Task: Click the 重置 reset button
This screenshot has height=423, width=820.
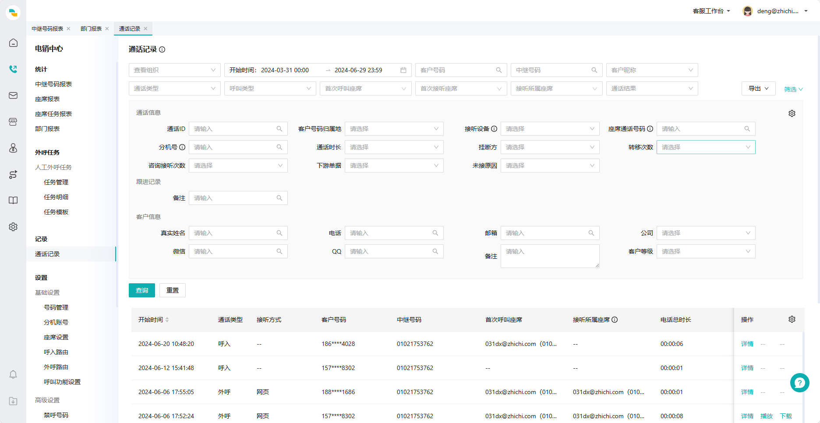Action: click(173, 290)
